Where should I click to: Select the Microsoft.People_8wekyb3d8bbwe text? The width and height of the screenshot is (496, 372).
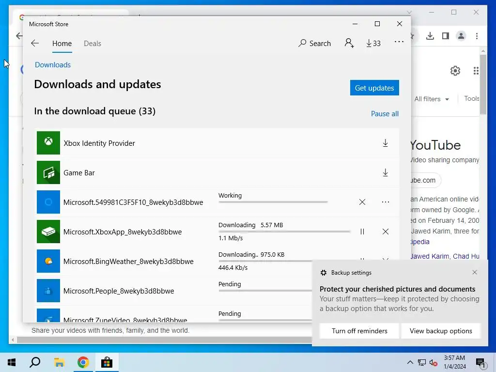point(119,291)
